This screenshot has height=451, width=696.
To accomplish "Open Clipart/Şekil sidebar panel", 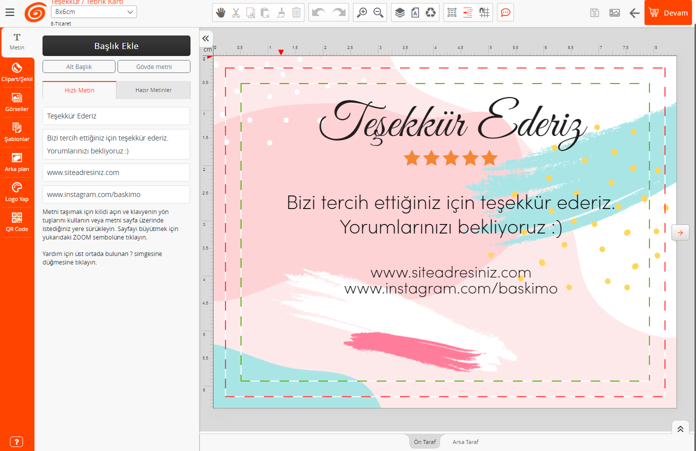I will click(x=17, y=72).
